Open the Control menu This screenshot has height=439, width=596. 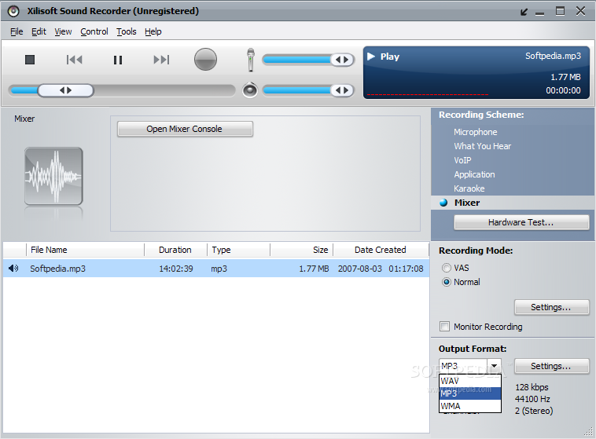pos(94,31)
